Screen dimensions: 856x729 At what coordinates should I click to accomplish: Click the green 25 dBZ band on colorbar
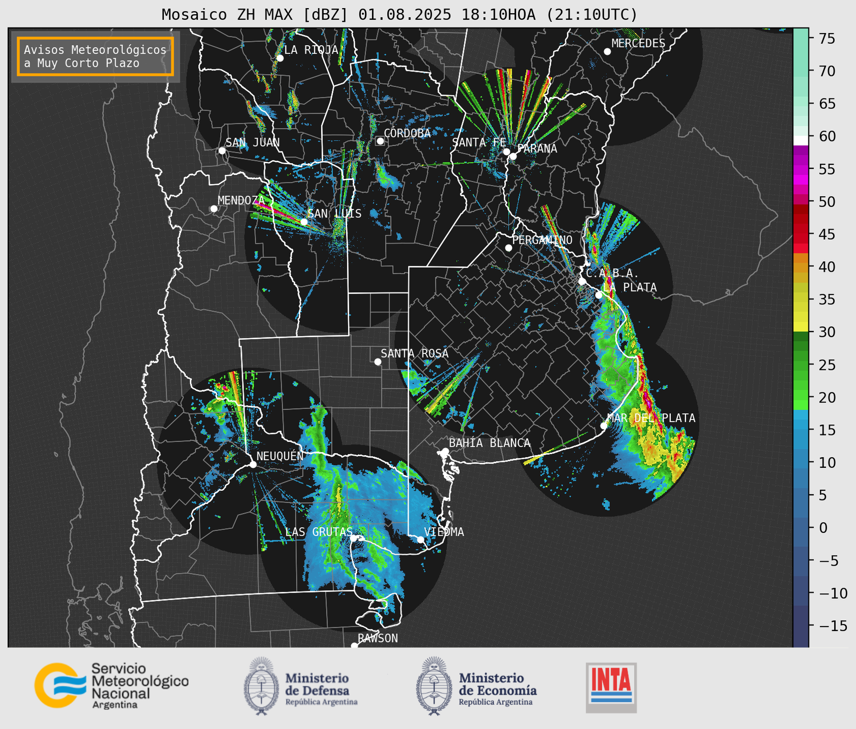point(801,365)
